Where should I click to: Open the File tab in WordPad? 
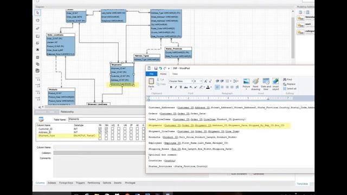152,74
